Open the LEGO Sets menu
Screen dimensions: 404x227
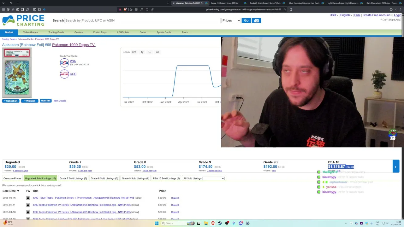[123, 32]
